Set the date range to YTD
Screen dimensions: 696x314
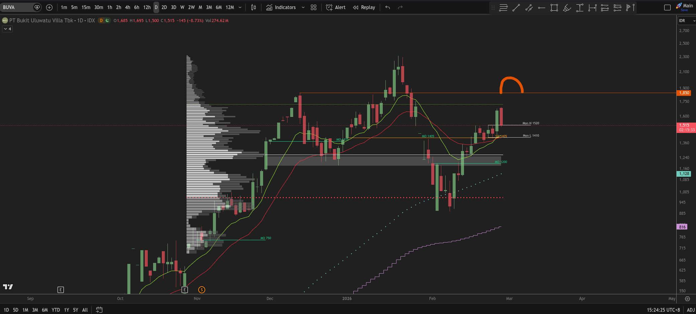56,310
